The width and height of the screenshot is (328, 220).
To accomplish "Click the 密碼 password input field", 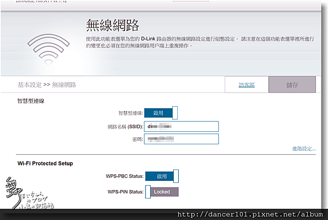I will [181, 139].
